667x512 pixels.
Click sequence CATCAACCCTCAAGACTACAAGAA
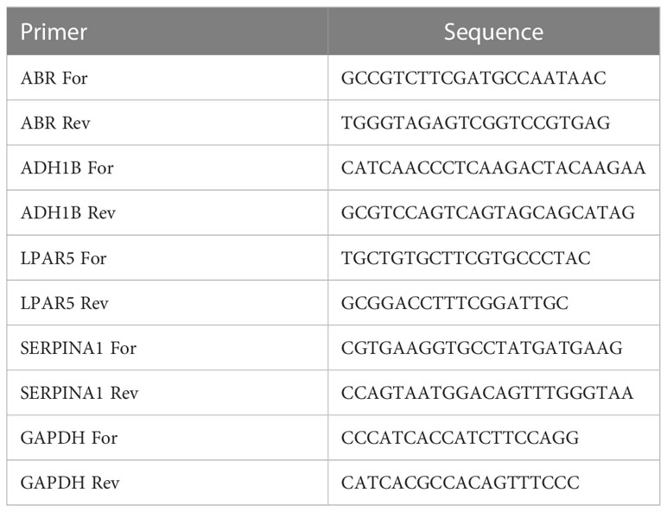click(493, 168)
